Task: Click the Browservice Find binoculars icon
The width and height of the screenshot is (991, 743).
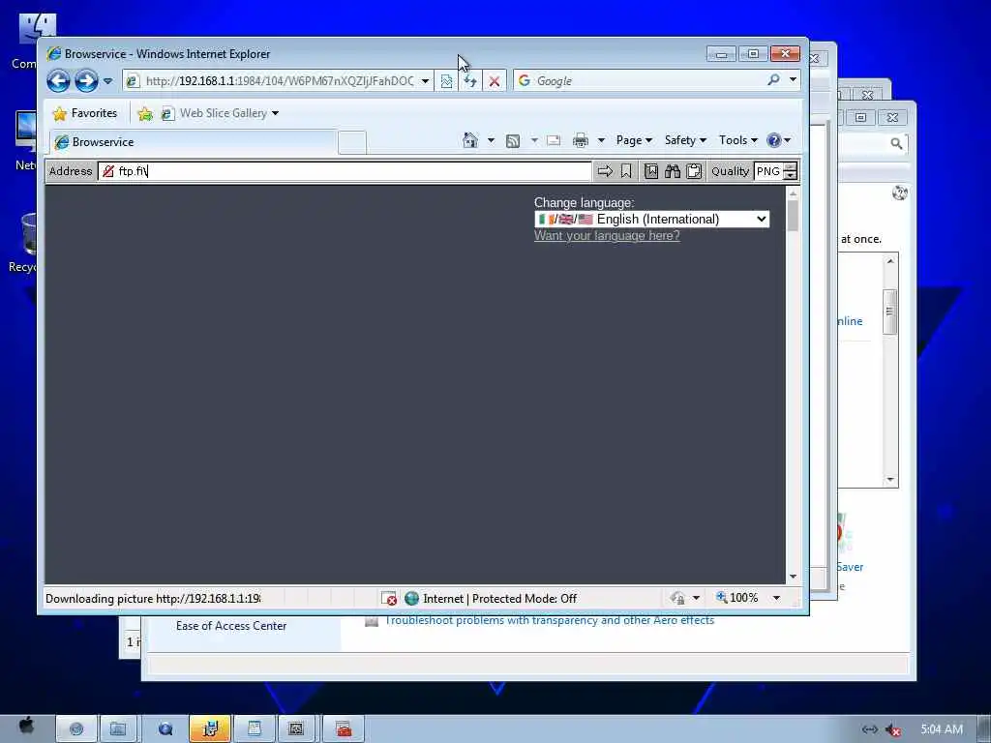Action: click(673, 171)
